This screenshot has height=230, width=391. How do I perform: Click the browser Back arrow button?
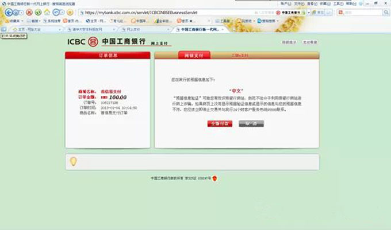click(9, 12)
